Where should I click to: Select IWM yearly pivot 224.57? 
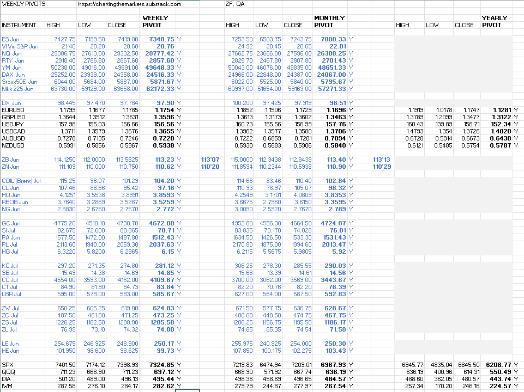click(x=501, y=386)
